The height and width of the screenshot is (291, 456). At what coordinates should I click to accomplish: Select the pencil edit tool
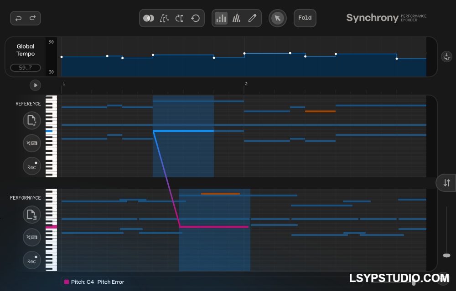pos(252,18)
